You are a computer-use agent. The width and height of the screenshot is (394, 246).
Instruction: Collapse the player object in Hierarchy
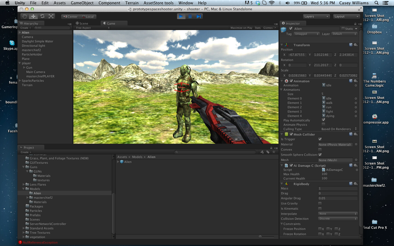[20, 63]
